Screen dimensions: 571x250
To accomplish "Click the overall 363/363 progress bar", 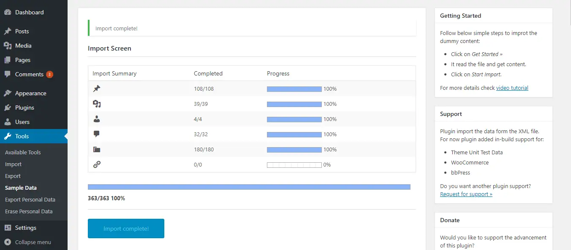I will pos(249,187).
